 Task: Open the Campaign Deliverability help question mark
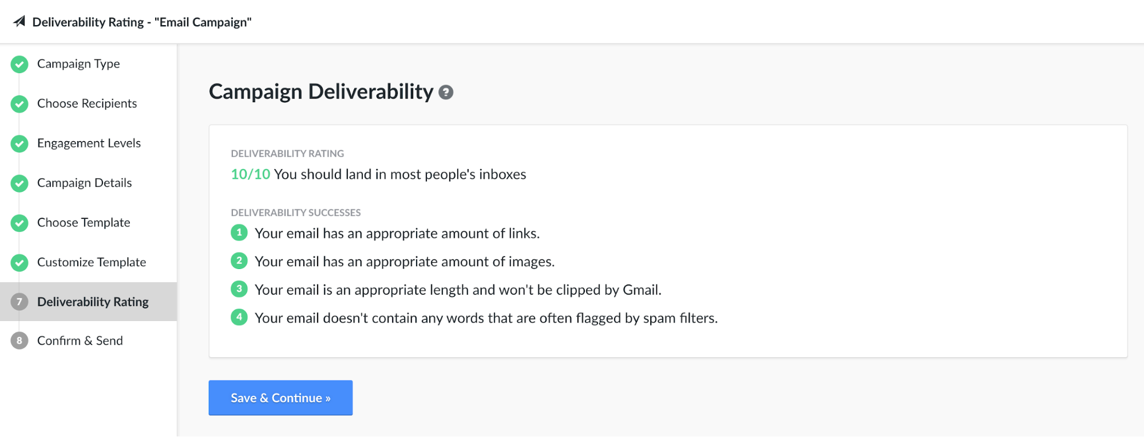point(446,93)
